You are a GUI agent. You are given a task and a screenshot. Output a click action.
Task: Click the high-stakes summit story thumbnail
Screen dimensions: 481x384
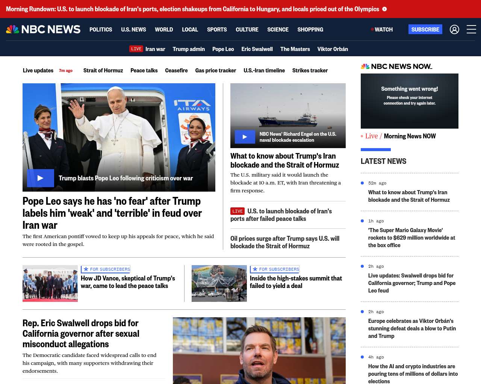pos(219,283)
